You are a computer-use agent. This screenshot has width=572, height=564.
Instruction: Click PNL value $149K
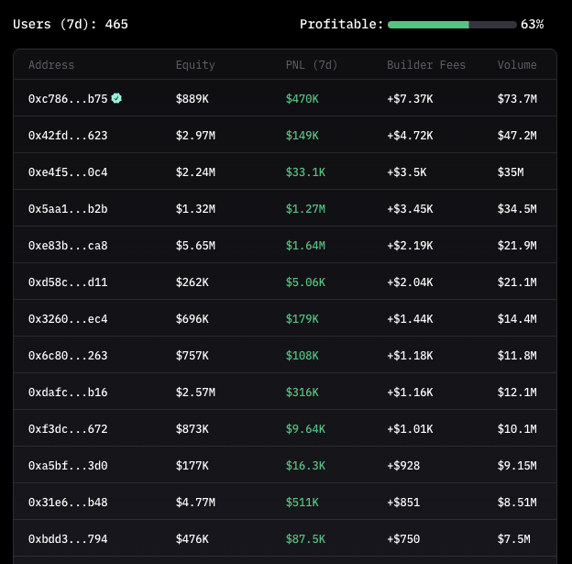(302, 136)
